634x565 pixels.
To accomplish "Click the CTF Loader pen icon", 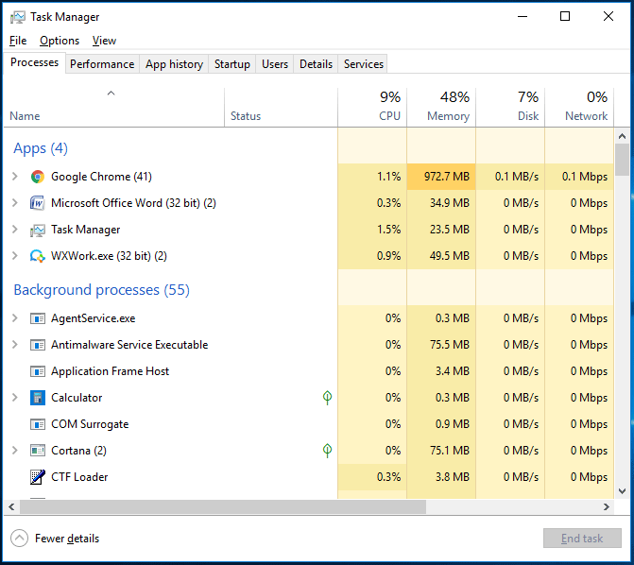I will (x=38, y=477).
